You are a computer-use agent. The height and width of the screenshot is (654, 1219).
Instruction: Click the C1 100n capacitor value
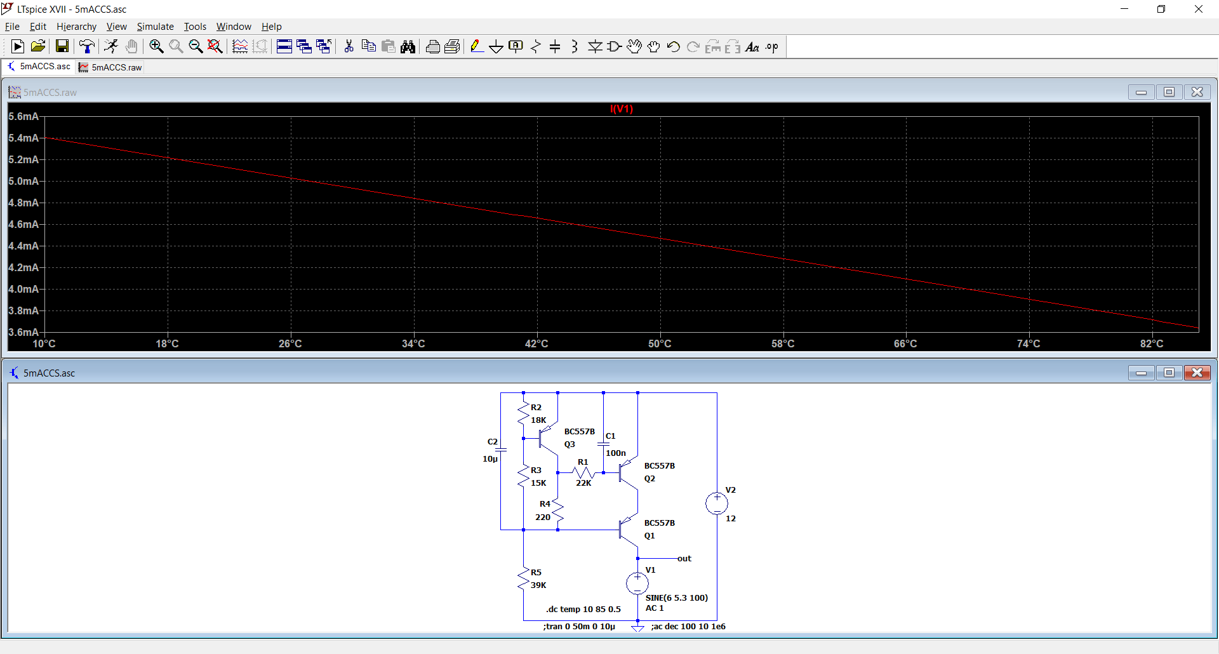[x=615, y=453]
